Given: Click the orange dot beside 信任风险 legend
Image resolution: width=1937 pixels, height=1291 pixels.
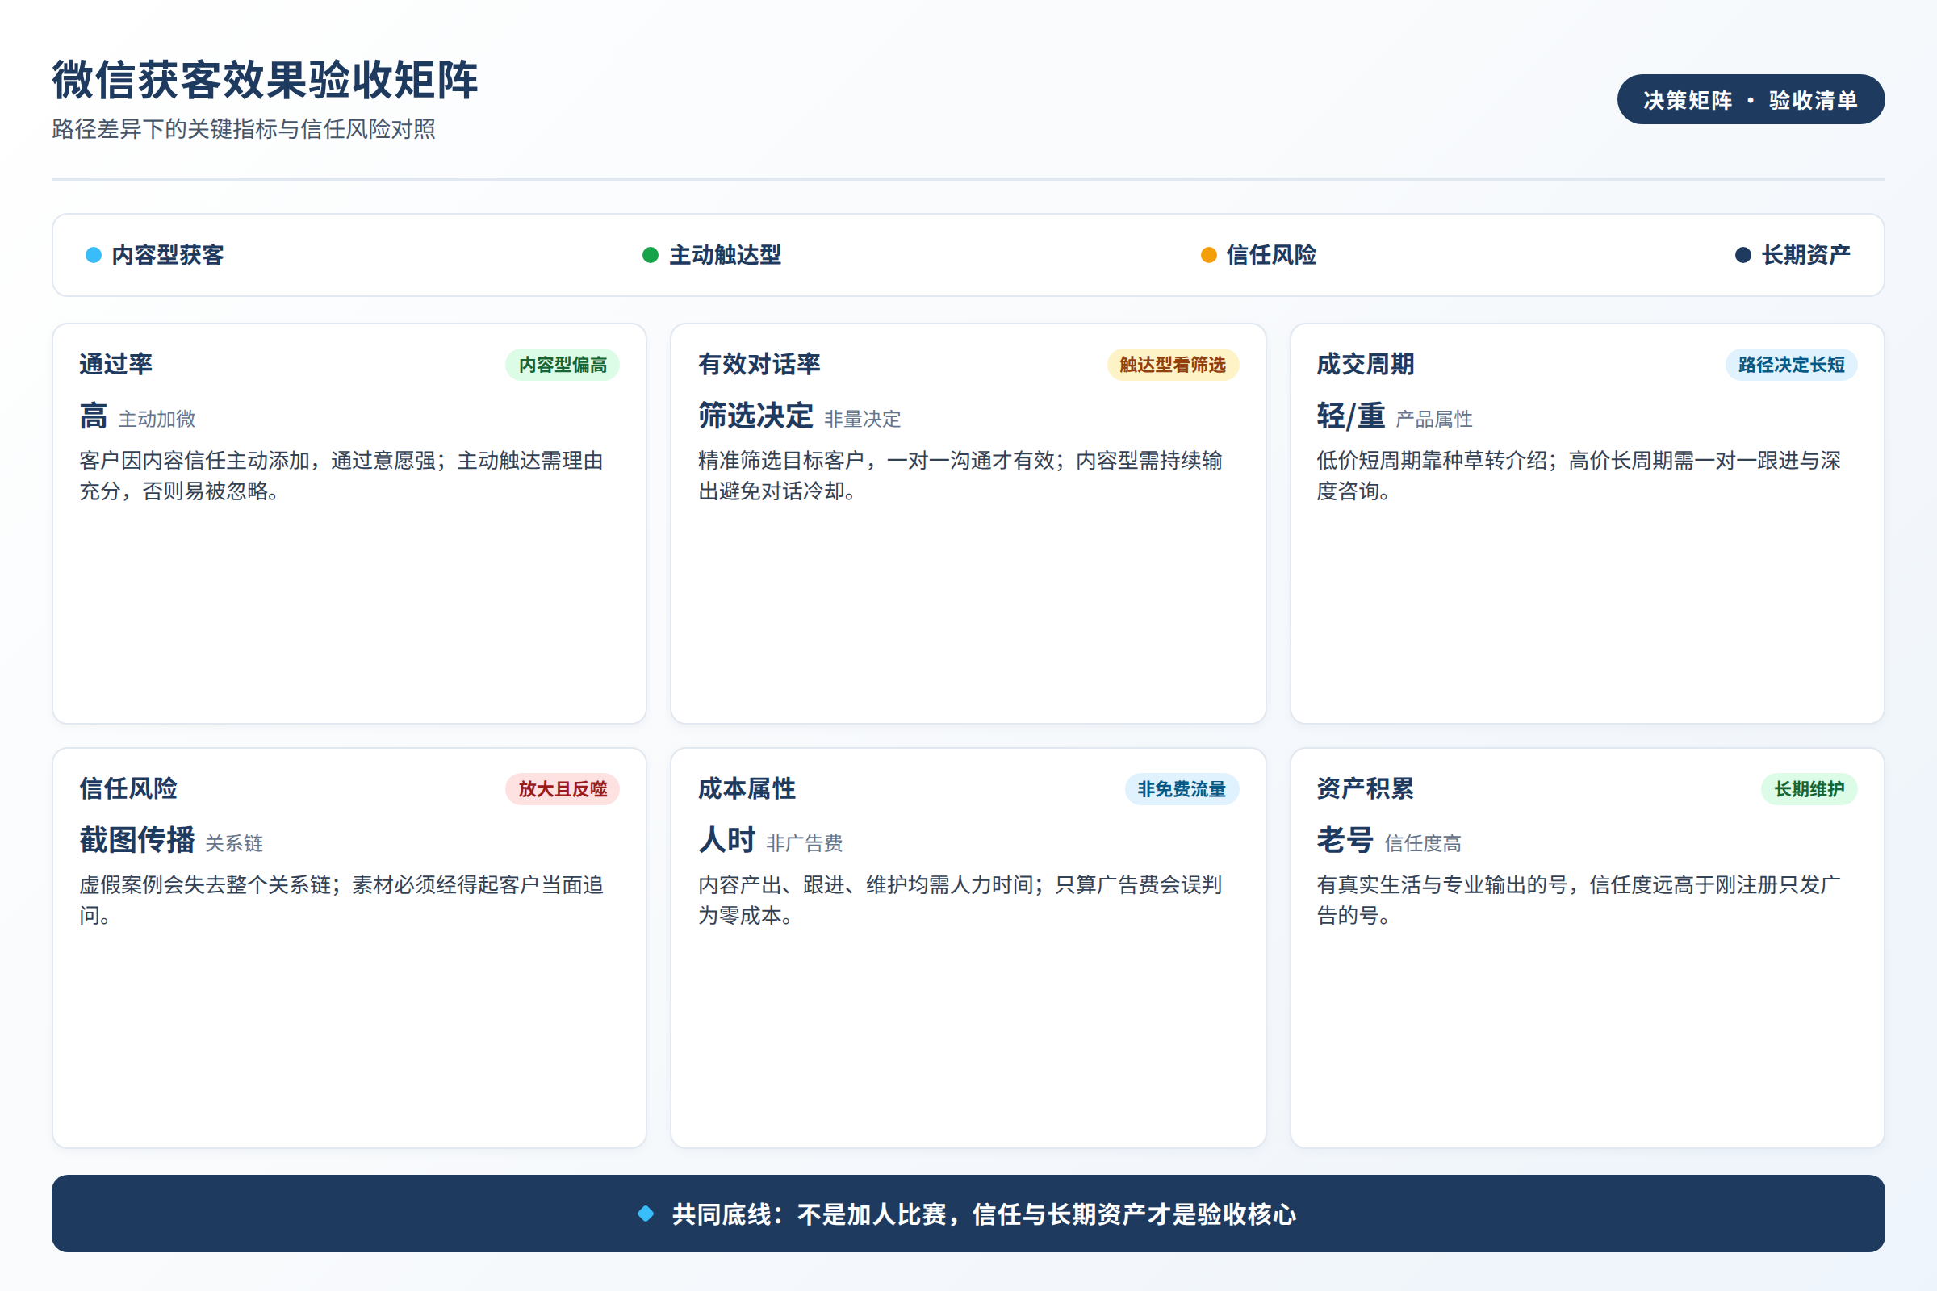Looking at the screenshot, I should click(x=1208, y=255).
